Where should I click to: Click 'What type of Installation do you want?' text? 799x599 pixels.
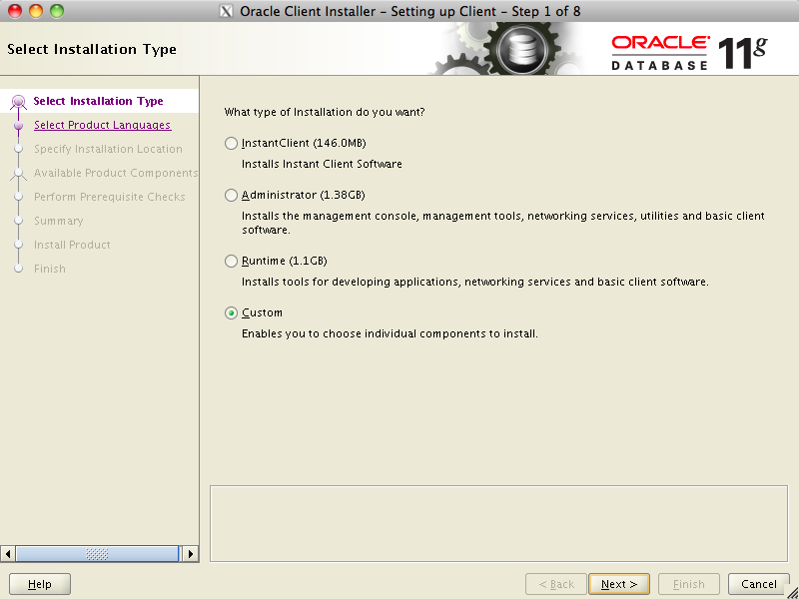point(325,112)
